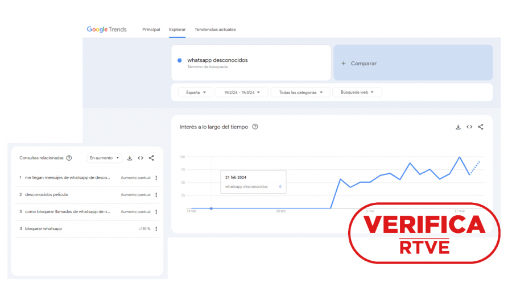
Task: Download the interest over time chart data
Action: pos(458,127)
